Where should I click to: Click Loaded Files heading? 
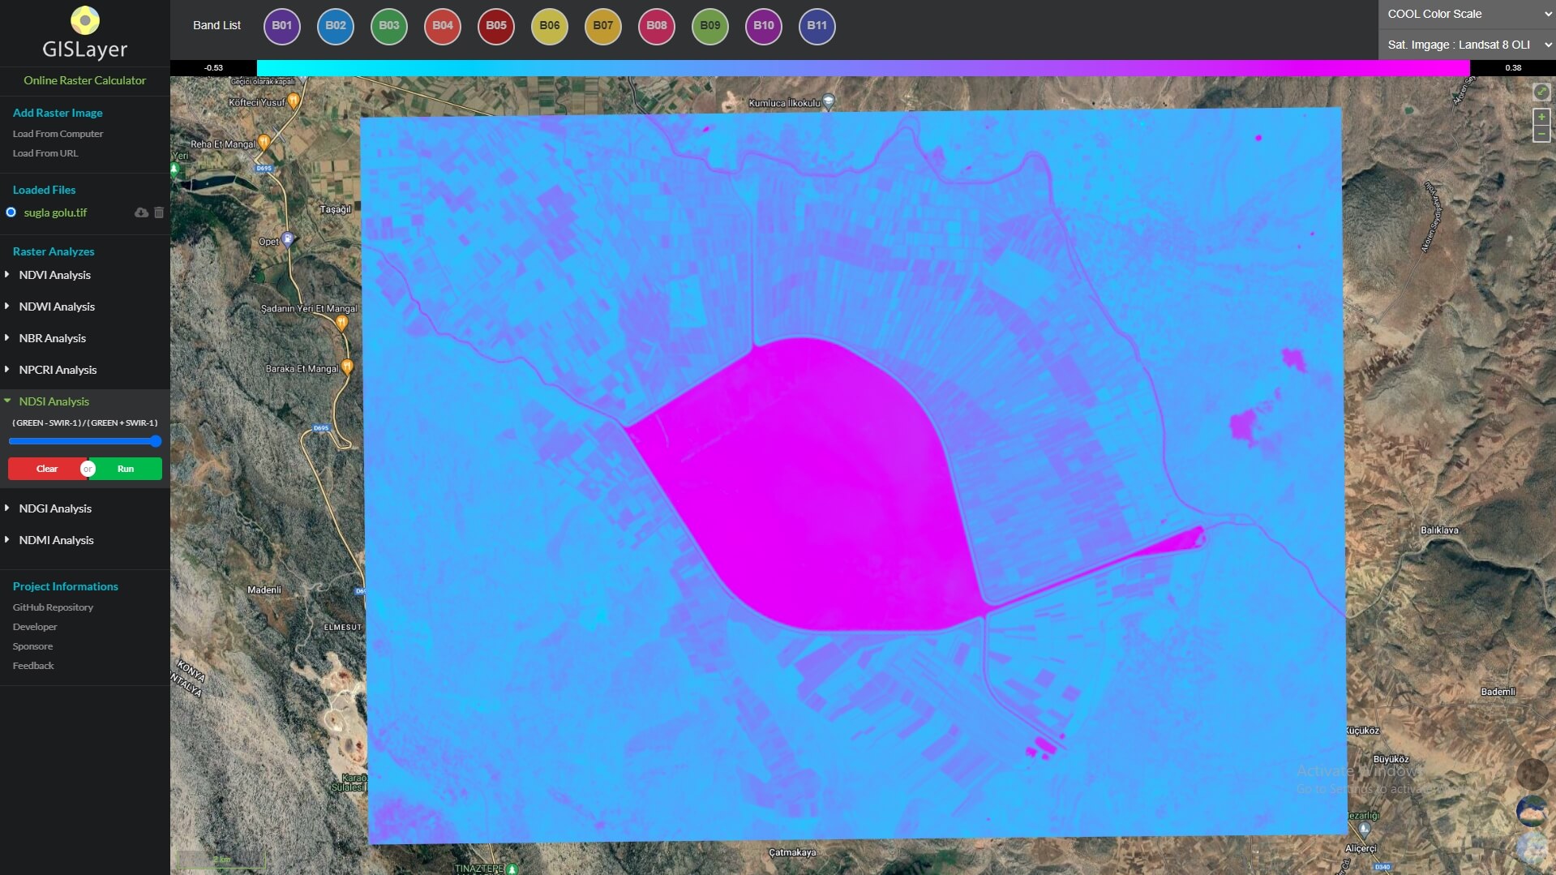click(x=44, y=190)
